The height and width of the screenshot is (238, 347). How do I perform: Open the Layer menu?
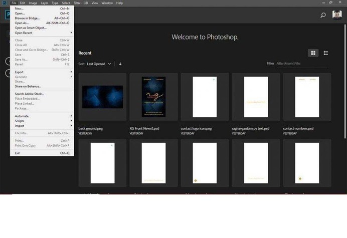pyautogui.click(x=44, y=3)
